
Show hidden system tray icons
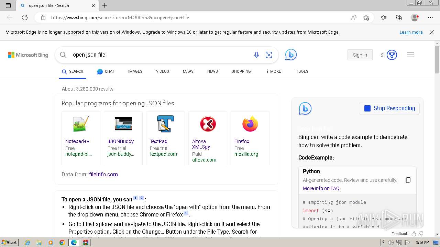[x=384, y=243]
